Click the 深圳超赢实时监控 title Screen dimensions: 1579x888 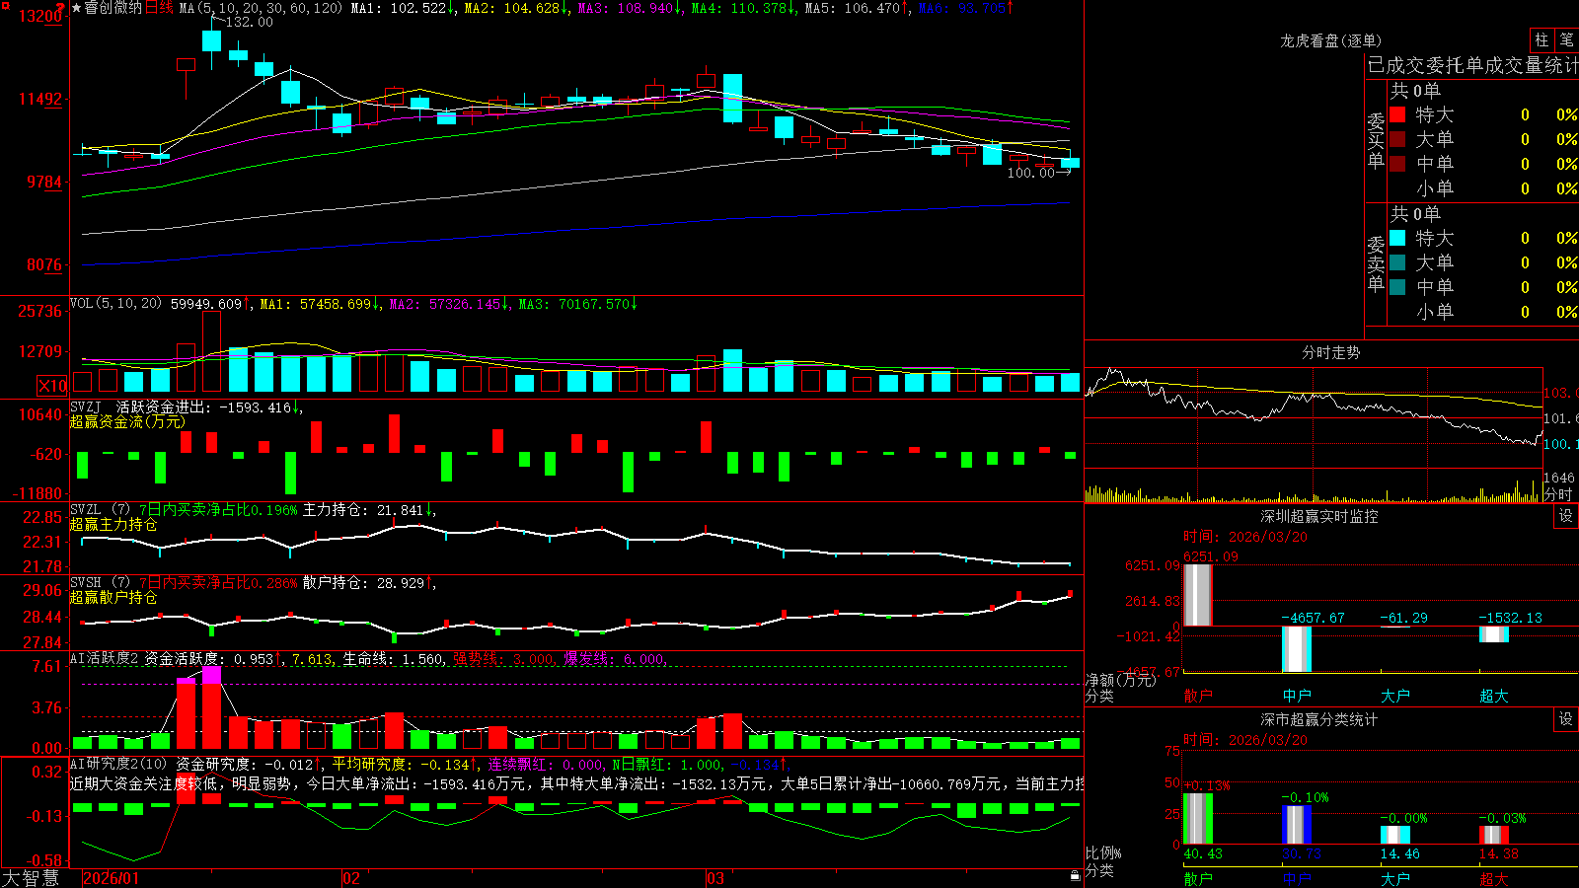click(1319, 516)
